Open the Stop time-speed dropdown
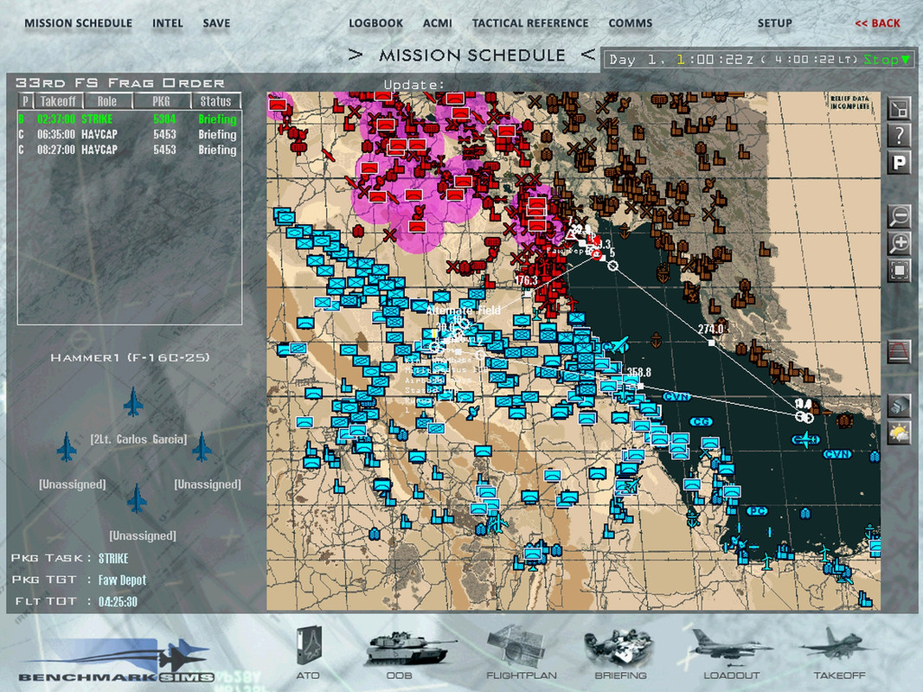 click(x=887, y=60)
